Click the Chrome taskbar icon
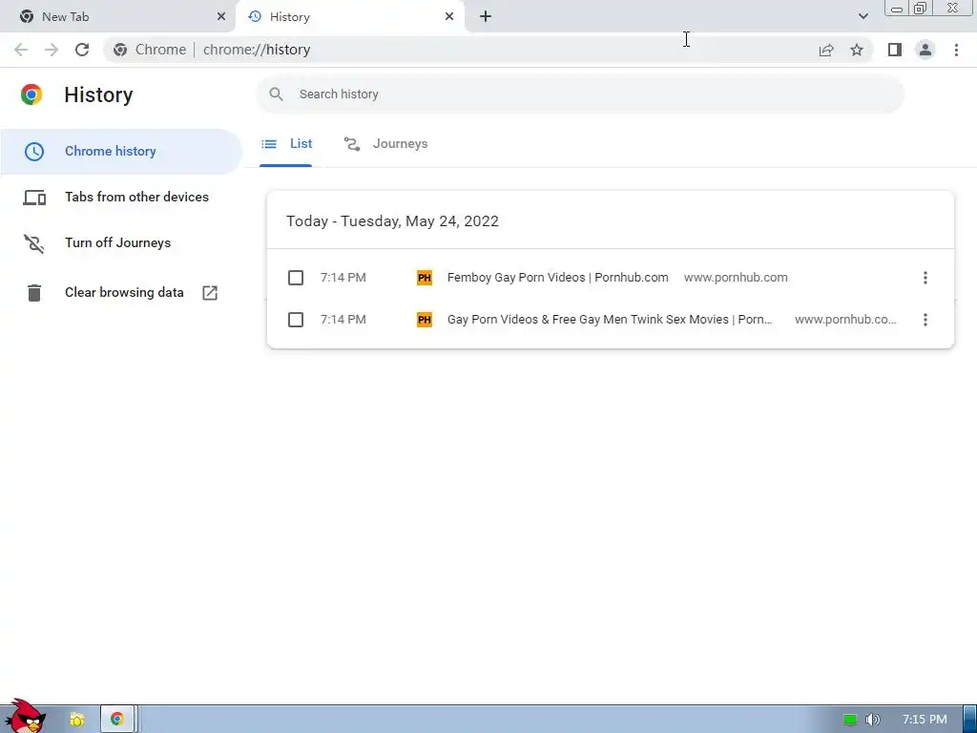The image size is (977, 733). point(117,720)
